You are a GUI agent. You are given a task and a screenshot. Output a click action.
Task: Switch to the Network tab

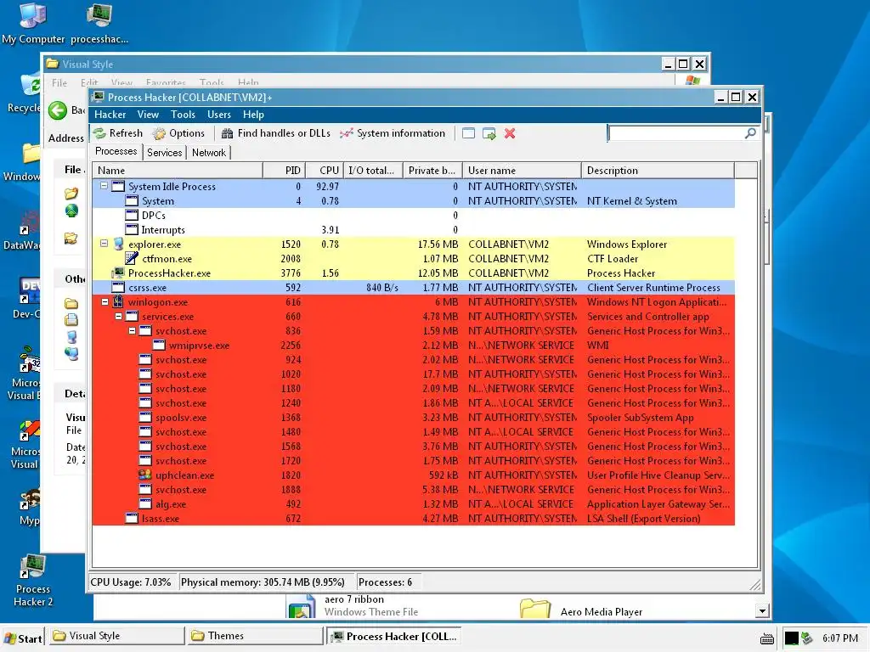tap(209, 153)
